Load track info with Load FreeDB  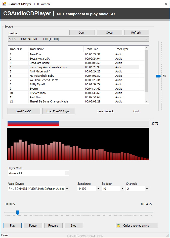[x=24, y=111]
